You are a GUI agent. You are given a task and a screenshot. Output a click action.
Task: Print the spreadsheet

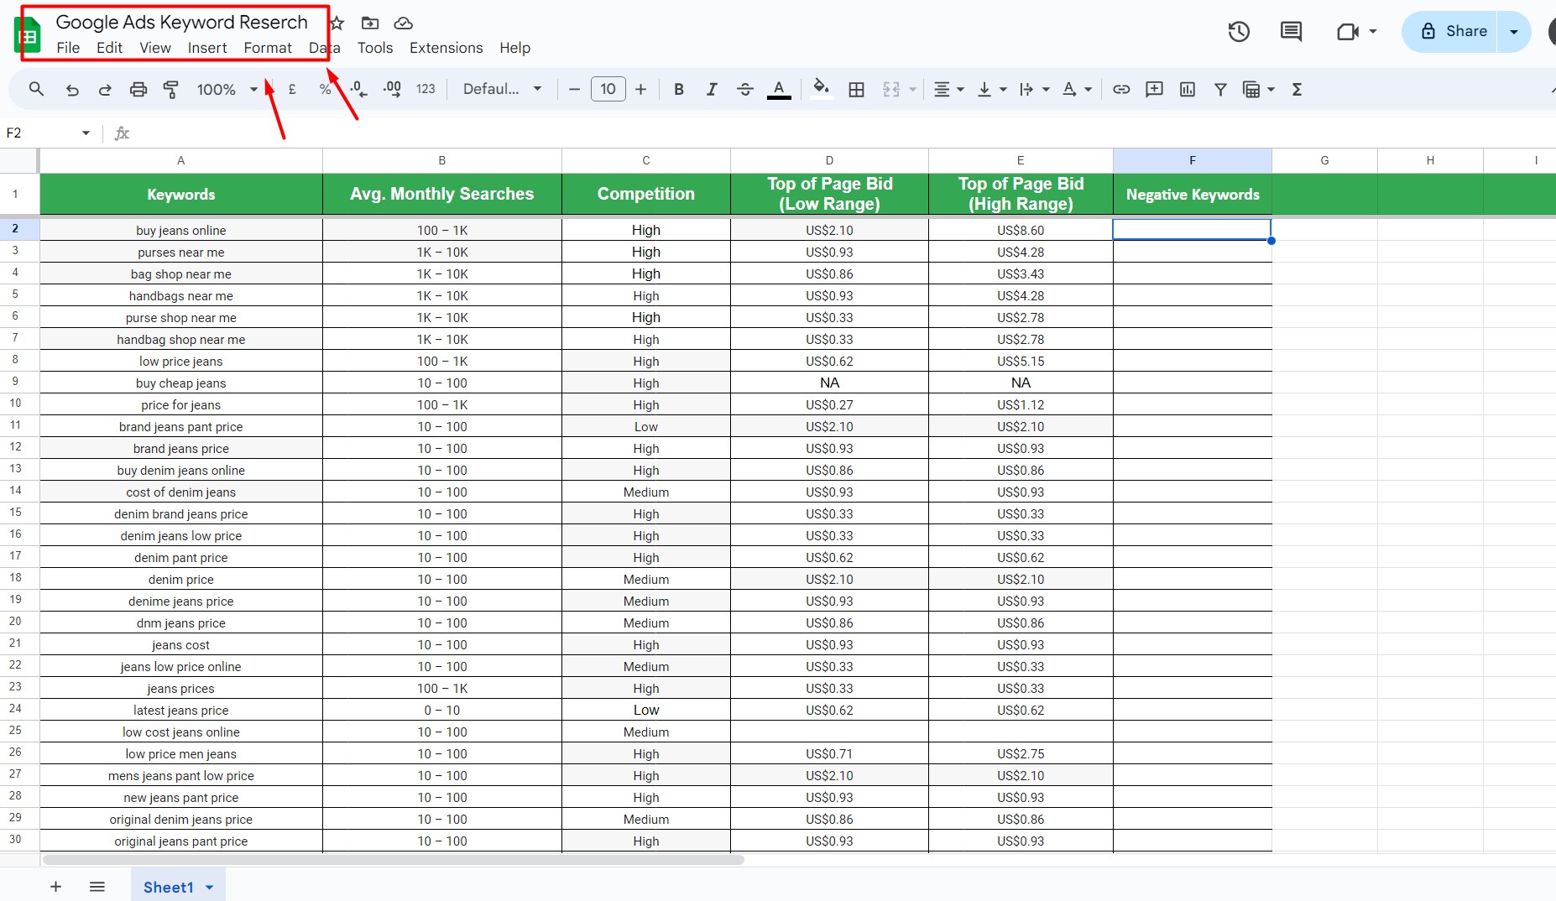[x=138, y=89]
